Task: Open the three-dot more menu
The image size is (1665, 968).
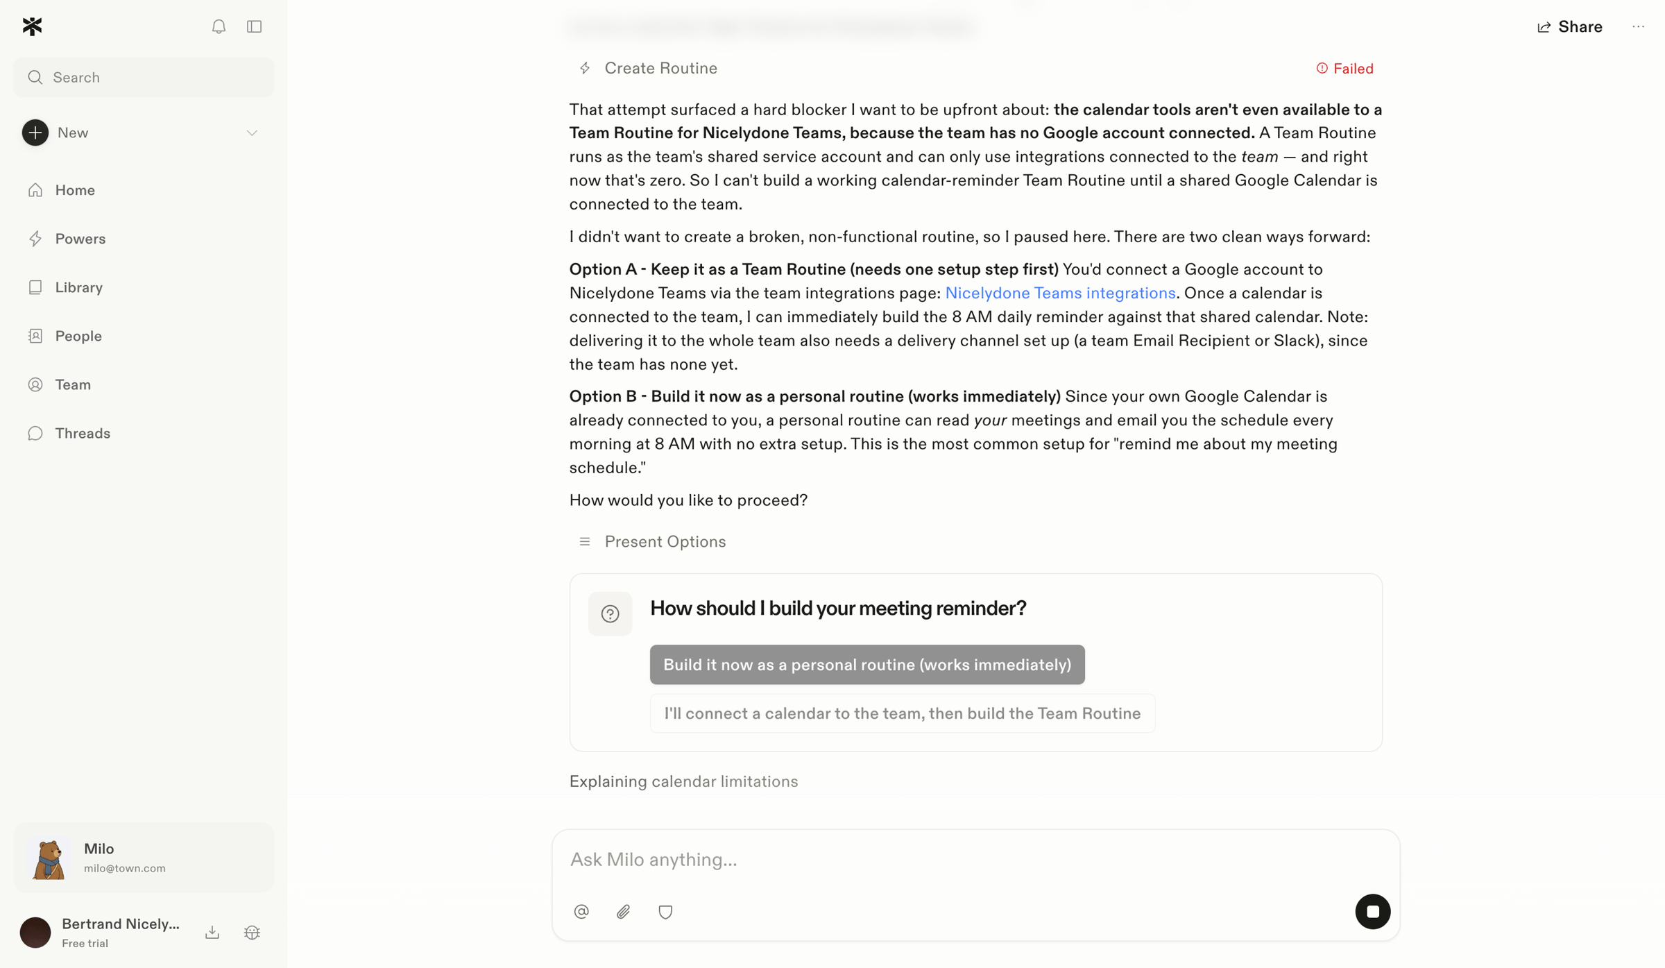Action: tap(1638, 26)
